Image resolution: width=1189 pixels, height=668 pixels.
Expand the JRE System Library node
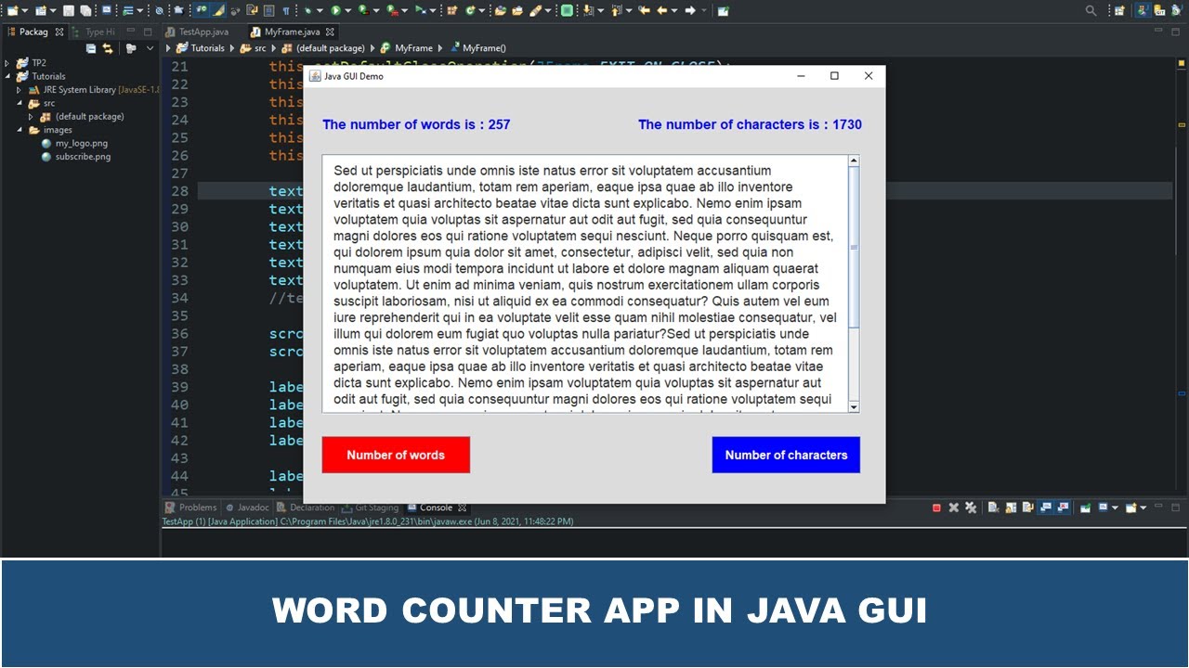click(x=19, y=90)
